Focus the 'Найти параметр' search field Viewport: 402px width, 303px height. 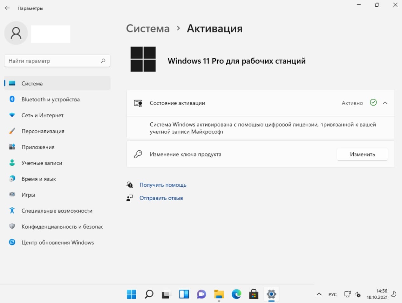coord(57,61)
